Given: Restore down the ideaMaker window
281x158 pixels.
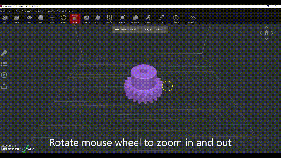Looking at the screenshot, I should pos(268,6).
